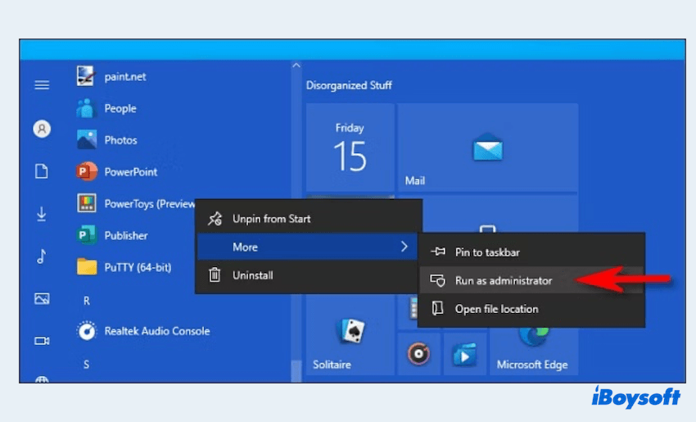Open the Friday 15 calendar tile
The image size is (696, 422).
click(350, 147)
